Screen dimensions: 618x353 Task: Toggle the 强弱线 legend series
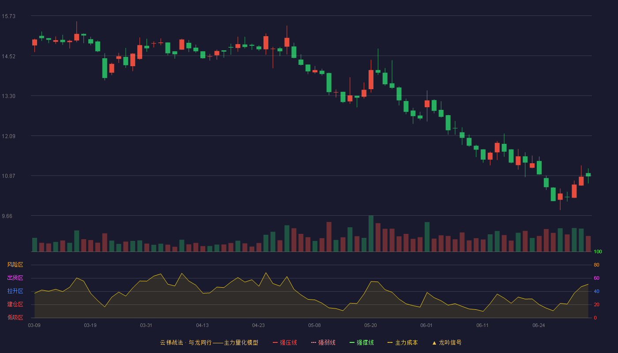click(323, 342)
